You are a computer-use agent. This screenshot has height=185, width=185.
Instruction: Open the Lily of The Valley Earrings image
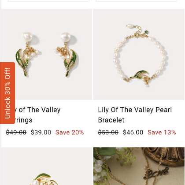(x=47, y=54)
